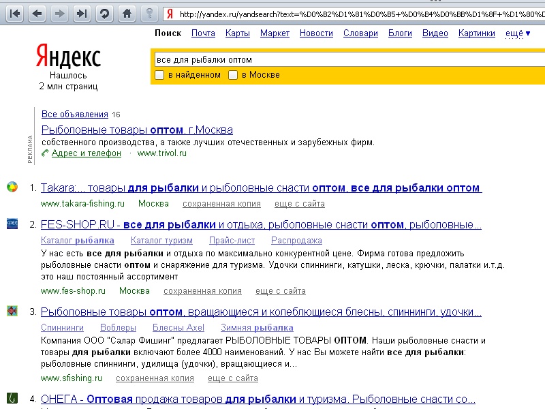Viewport: 545px width, 409px height.
Task: Open the 'Распродажа' sitelink
Action: [296, 241]
